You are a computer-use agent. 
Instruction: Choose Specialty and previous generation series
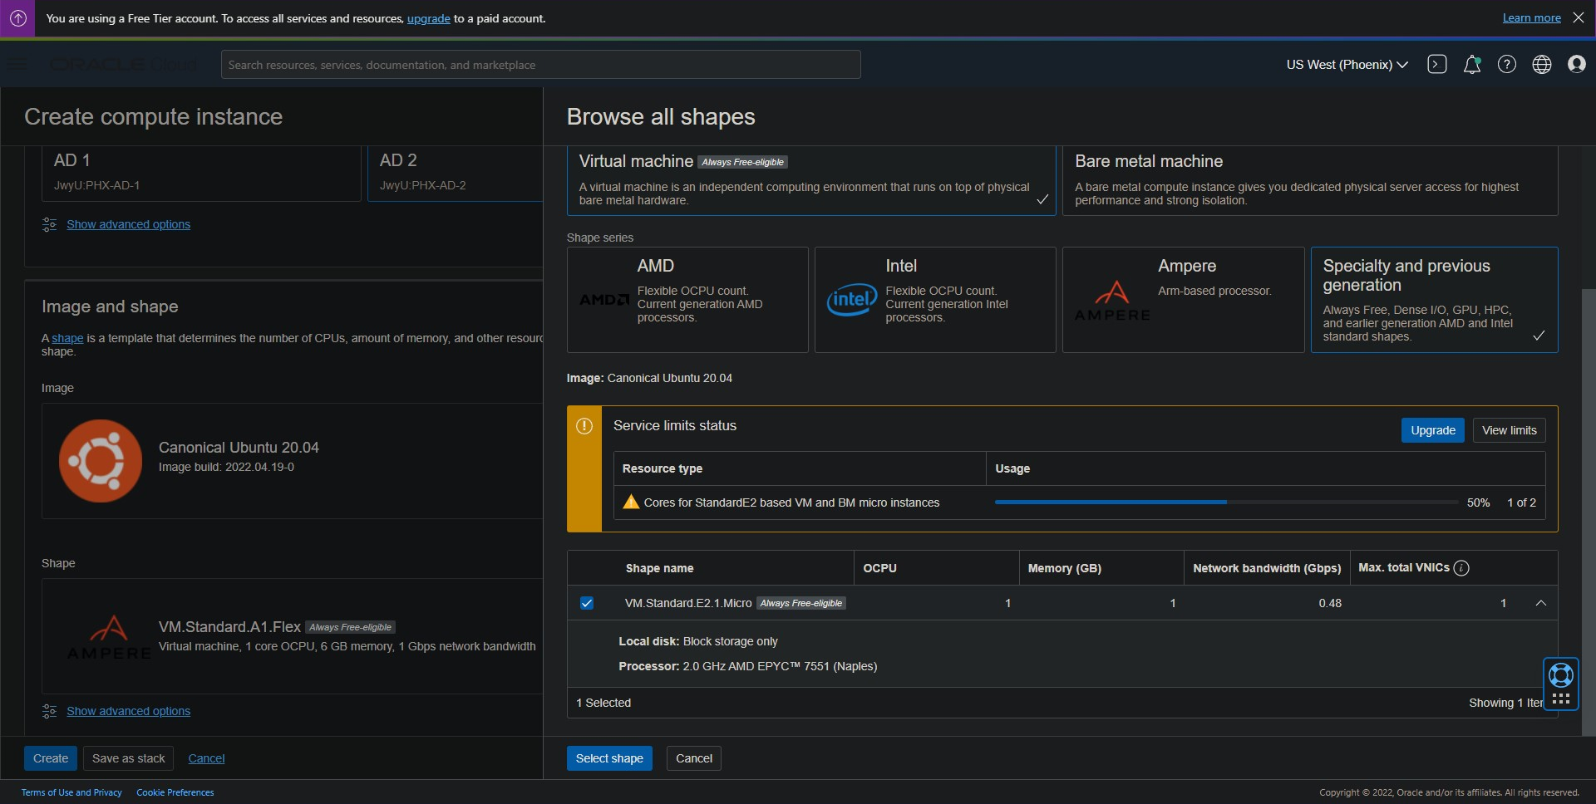coord(1435,300)
